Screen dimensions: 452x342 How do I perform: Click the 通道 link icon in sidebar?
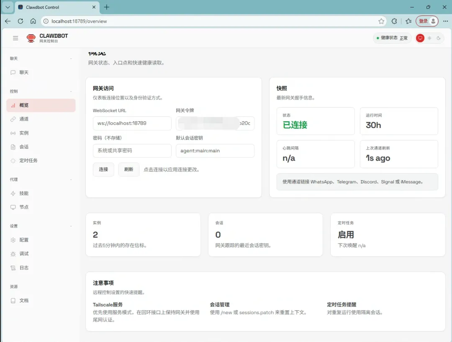click(13, 119)
